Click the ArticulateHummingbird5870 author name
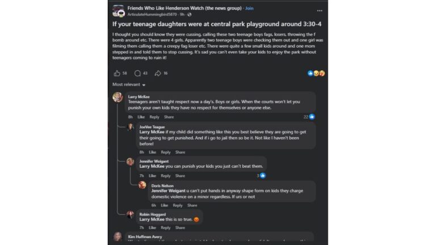436x245 pixels. (x=152, y=14)
